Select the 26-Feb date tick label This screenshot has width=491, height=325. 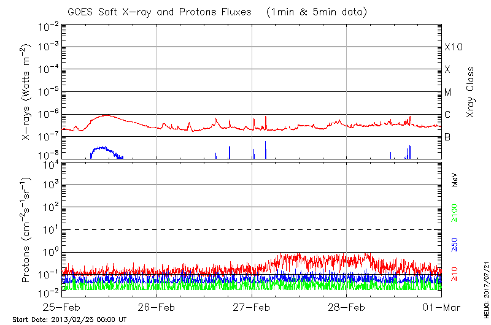[x=157, y=307]
